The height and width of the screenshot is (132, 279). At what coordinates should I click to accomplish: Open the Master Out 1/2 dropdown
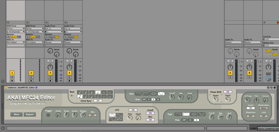point(271,45)
